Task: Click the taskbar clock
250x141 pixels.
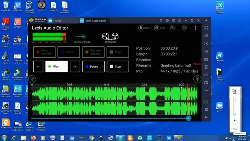Action: point(242,138)
